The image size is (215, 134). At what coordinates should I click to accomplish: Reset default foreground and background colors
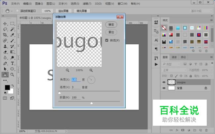pos(5,93)
